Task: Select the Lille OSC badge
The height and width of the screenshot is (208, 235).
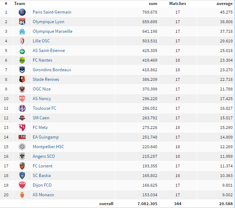Action: point(22,41)
